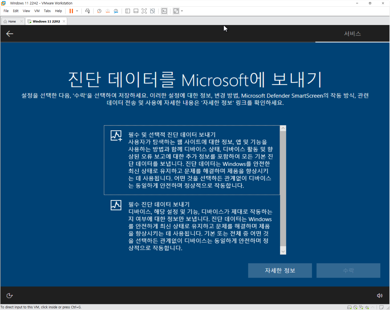The height and width of the screenshot is (310, 390).
Task: Close the Home tab
Action: coord(21,21)
